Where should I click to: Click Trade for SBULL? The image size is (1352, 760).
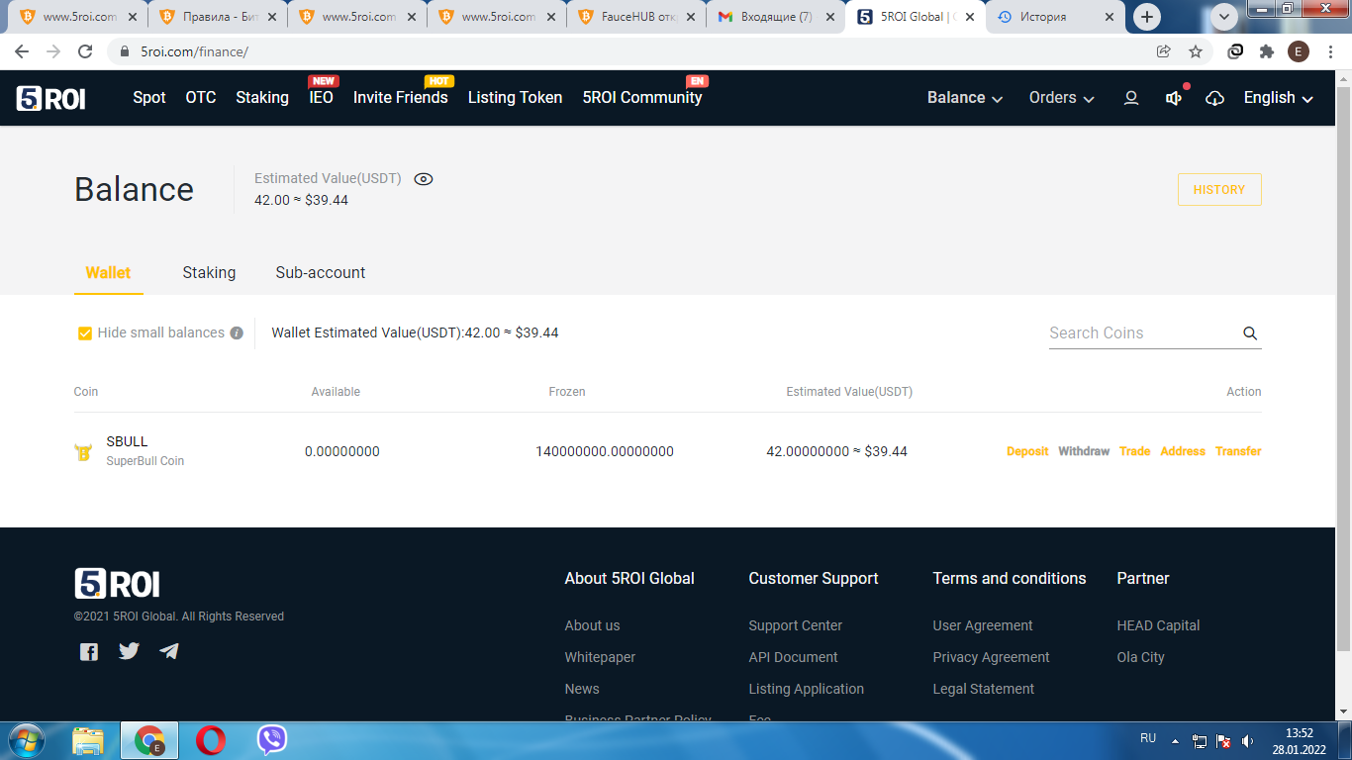[x=1134, y=451]
